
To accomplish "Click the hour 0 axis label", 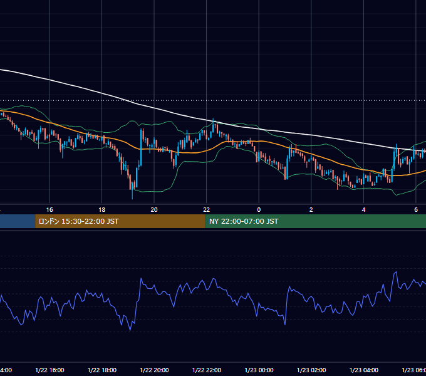I will [x=259, y=210].
